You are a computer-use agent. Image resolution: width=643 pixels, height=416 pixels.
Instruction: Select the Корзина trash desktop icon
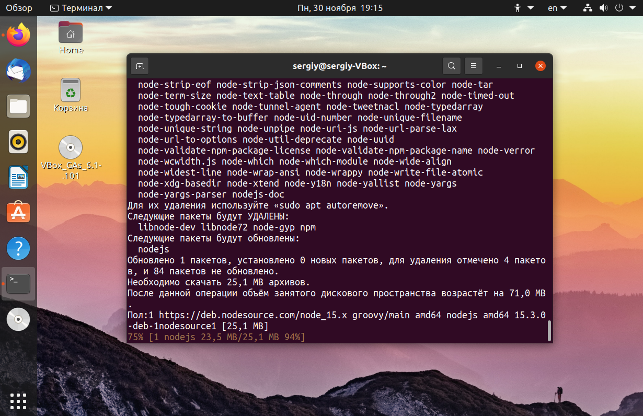pos(71,95)
